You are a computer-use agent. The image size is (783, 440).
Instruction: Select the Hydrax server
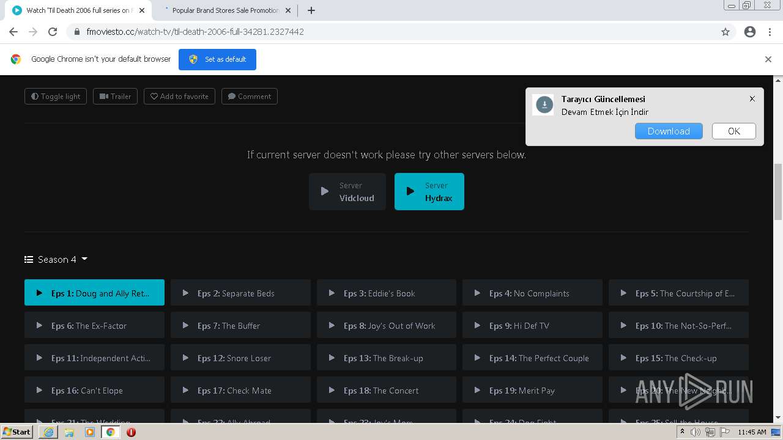429,191
